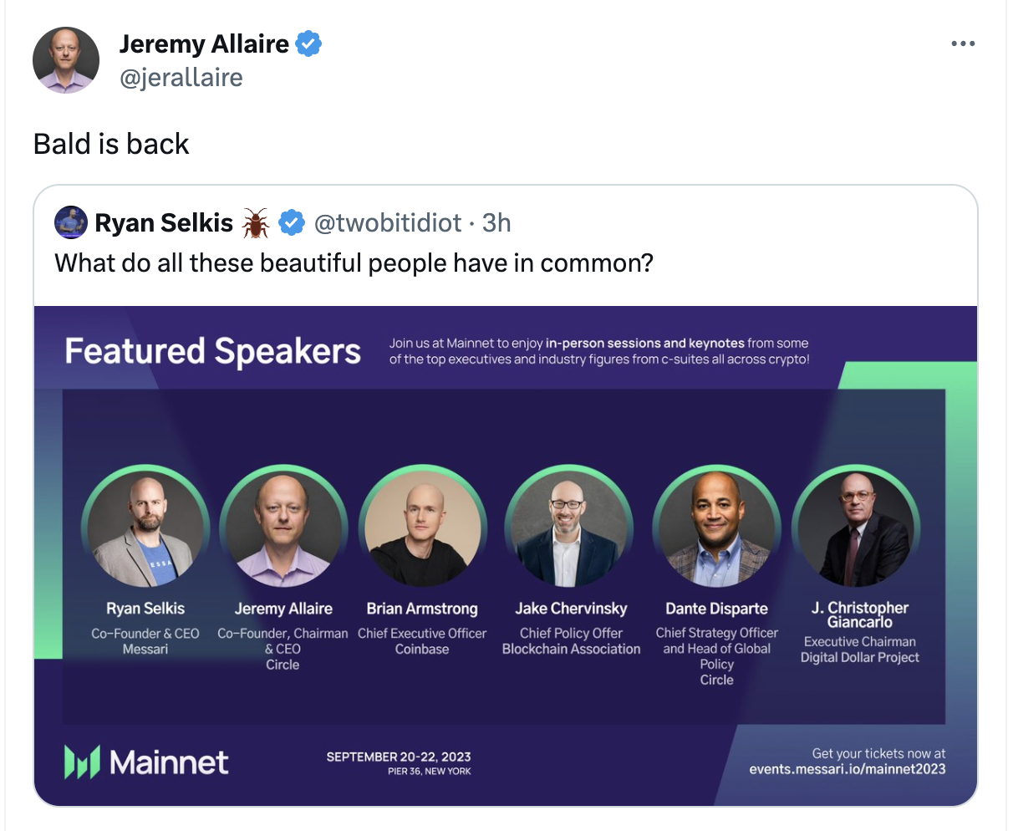The width and height of the screenshot is (1013, 831).
Task: Click Dante Disparte's speaker headshot
Action: coord(716,528)
